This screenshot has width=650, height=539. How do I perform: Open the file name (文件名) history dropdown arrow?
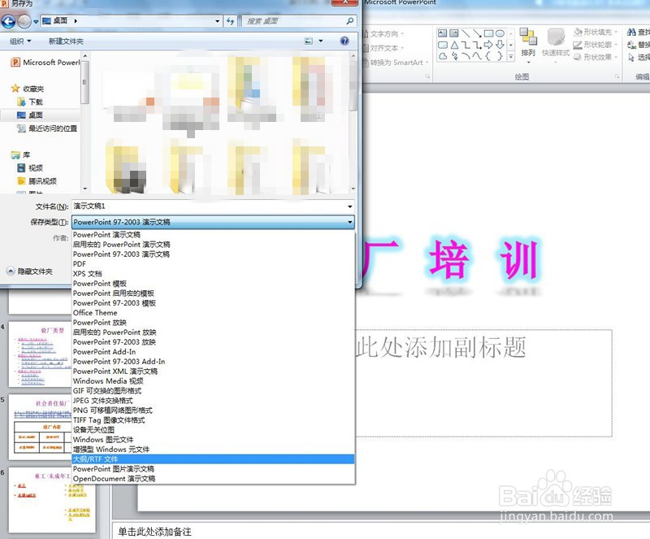350,206
